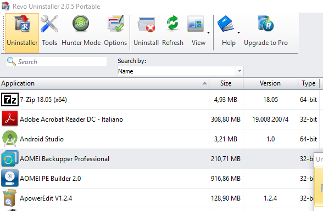Click the Revo Uninstaller title bar icon
Screen dimensions: 323x211
(x=5, y=6)
